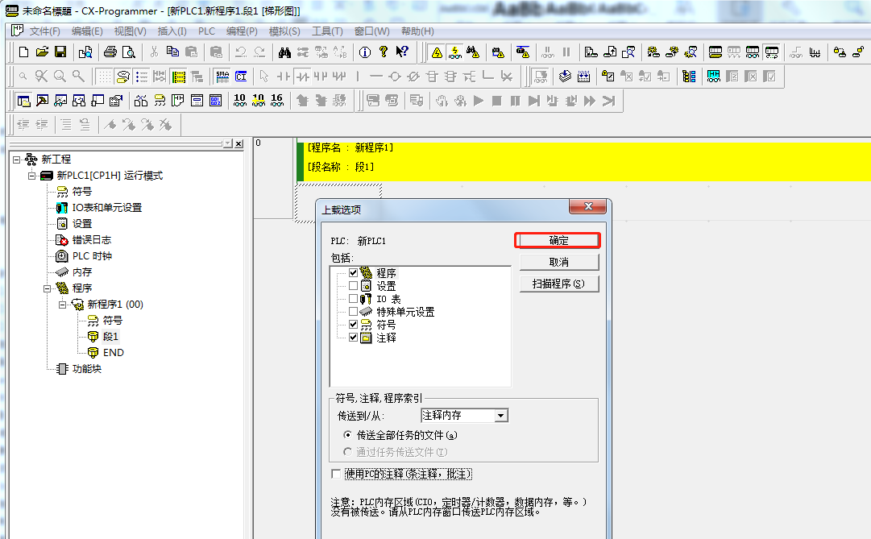Toggle the 程序 checkbox in upload options
This screenshot has height=539, width=871.
point(353,273)
